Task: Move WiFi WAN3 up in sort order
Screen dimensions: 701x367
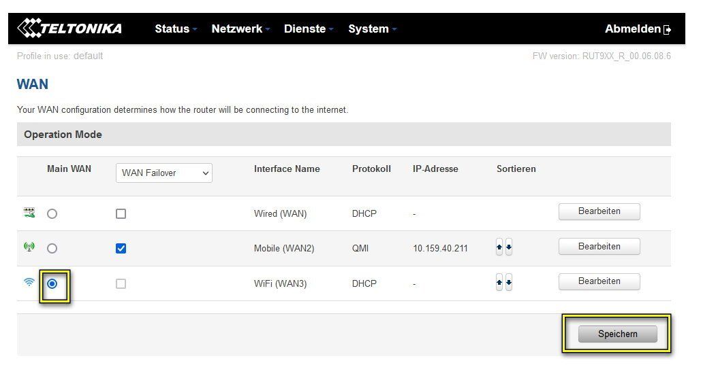Action: click(x=499, y=283)
